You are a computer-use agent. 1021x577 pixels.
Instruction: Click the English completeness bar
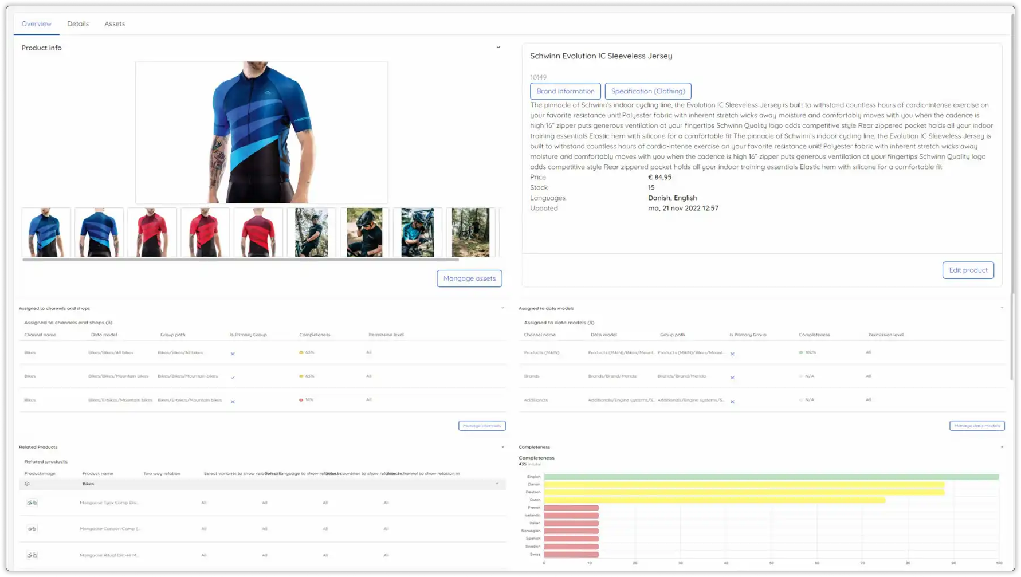pos(771,477)
